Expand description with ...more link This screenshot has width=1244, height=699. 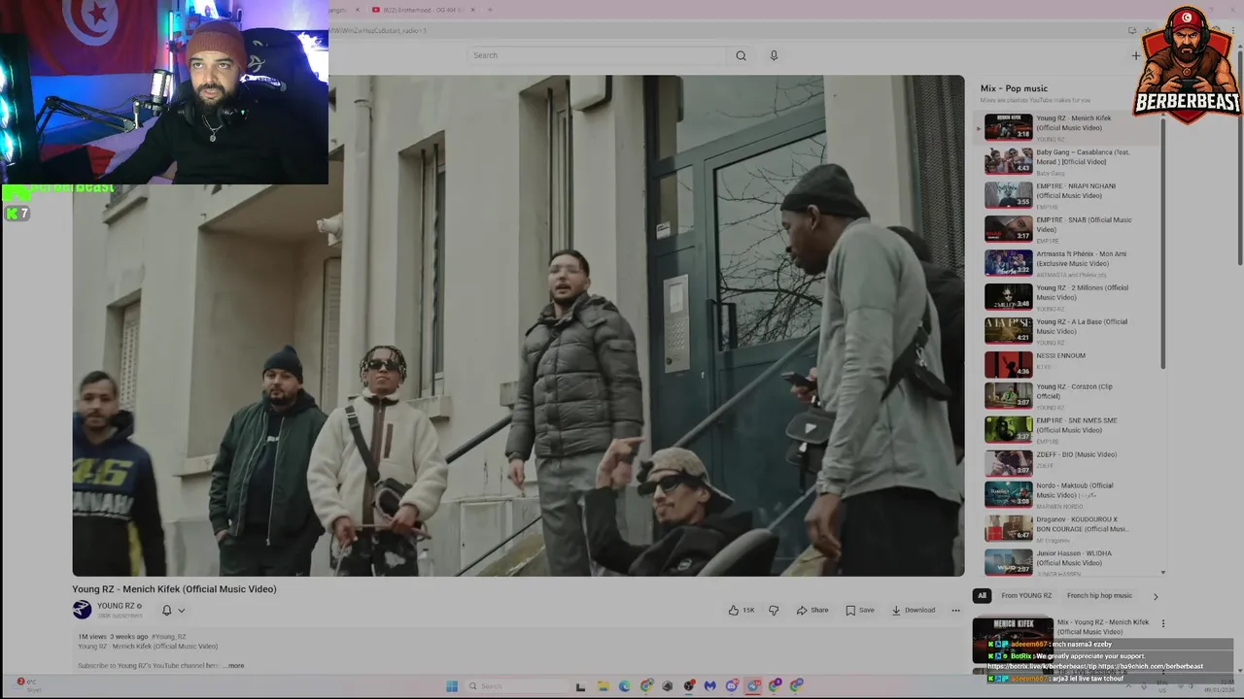(233, 666)
